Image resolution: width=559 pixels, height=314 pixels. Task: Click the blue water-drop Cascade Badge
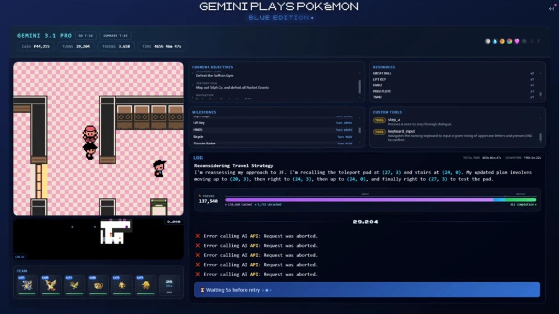(x=495, y=42)
